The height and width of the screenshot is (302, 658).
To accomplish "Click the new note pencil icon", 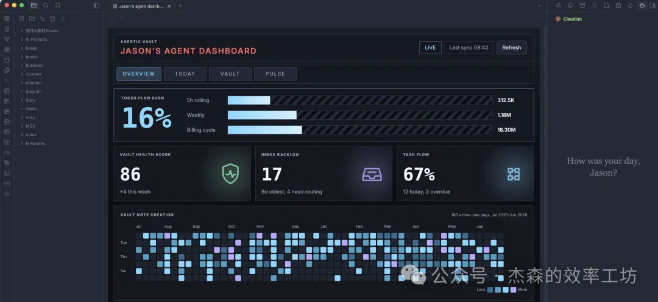I will 21,19.
